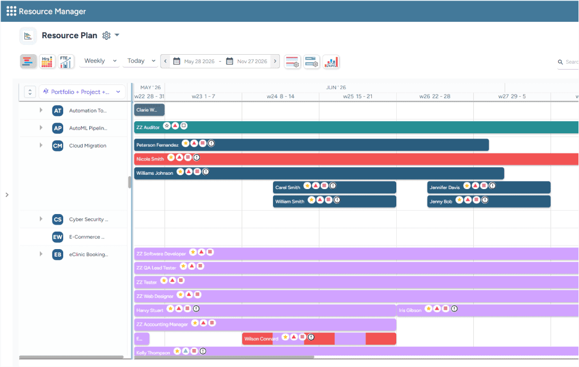
Task: Select the Clarie W... booking bar
Action: pyautogui.click(x=149, y=109)
